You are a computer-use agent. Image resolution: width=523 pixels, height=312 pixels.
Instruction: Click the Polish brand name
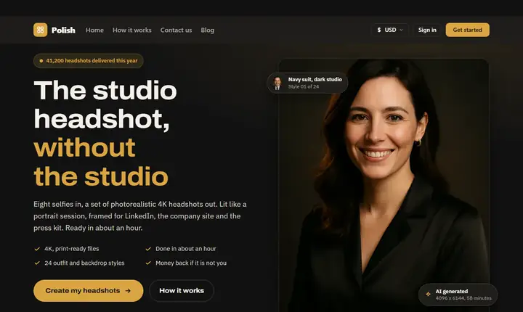pos(63,30)
